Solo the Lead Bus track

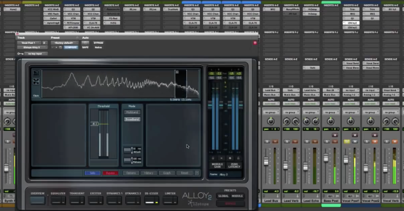[267, 141]
